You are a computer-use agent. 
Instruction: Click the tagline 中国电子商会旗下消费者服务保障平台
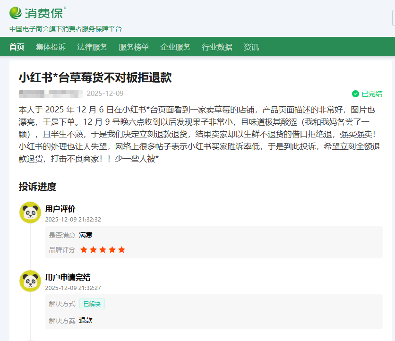(66, 29)
